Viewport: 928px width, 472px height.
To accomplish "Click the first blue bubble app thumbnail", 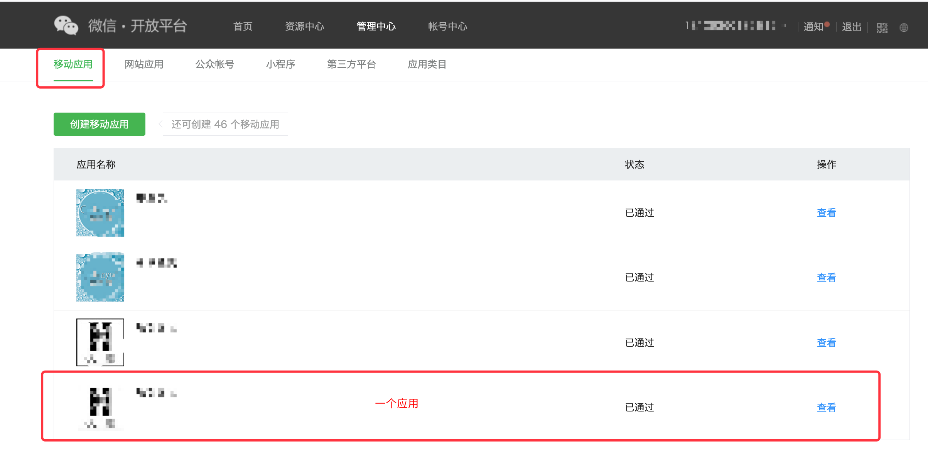I will click(100, 212).
